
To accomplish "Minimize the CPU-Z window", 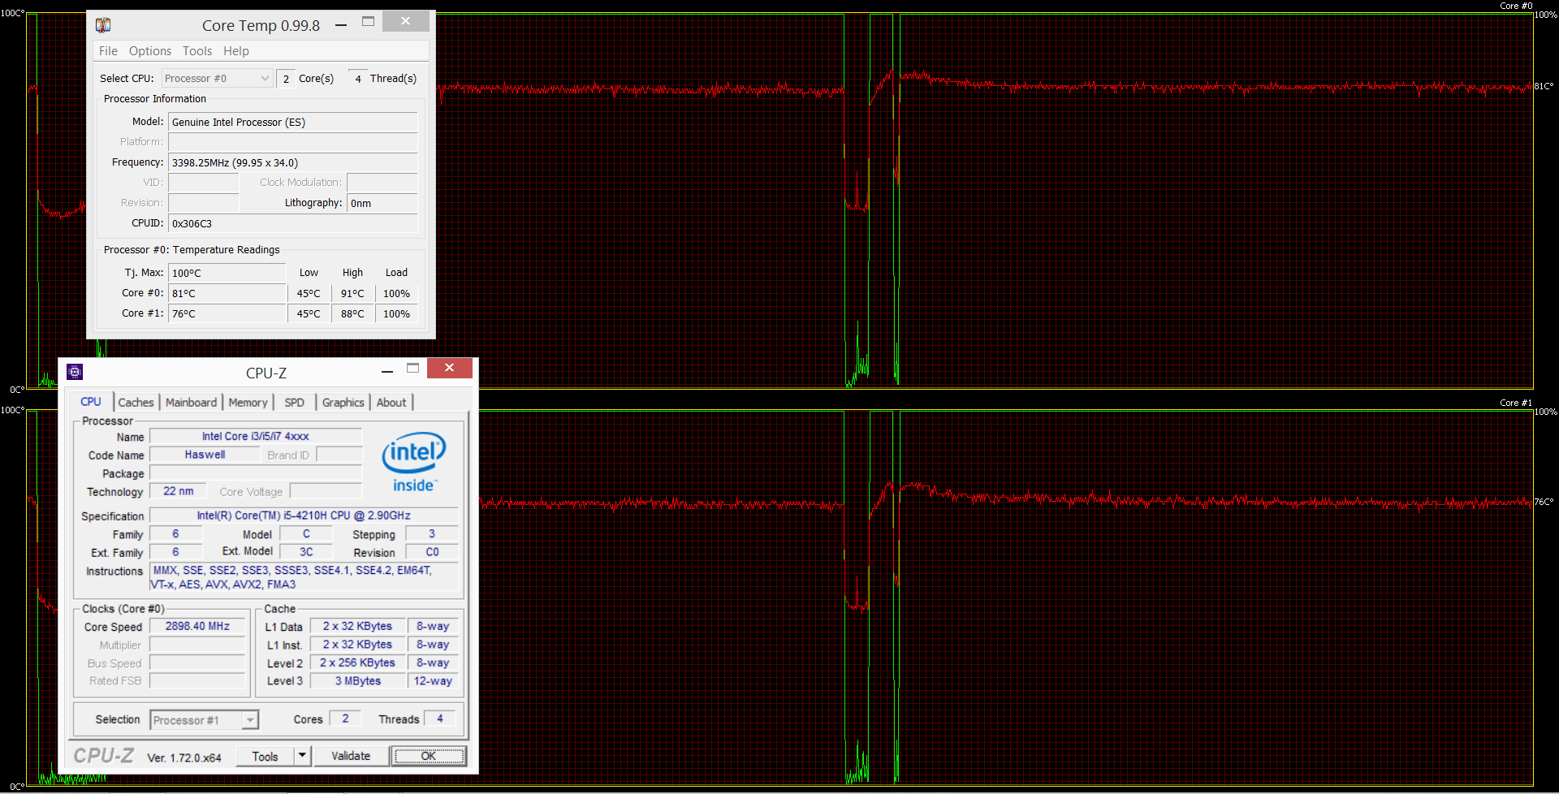I will pos(387,371).
